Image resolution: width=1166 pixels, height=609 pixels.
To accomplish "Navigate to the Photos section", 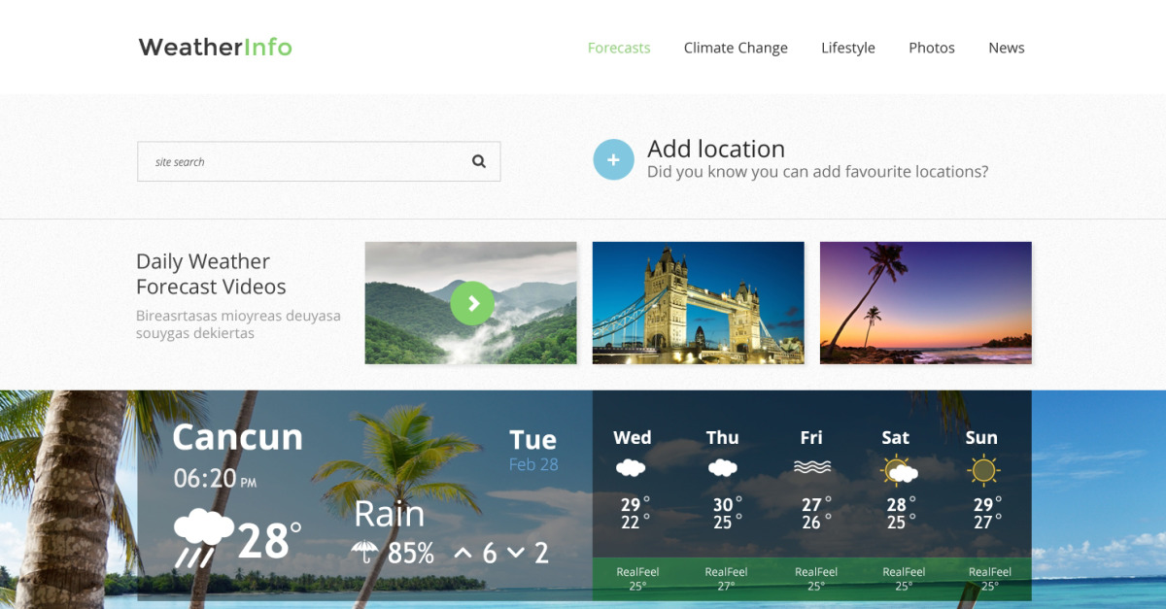I will pyautogui.click(x=931, y=48).
